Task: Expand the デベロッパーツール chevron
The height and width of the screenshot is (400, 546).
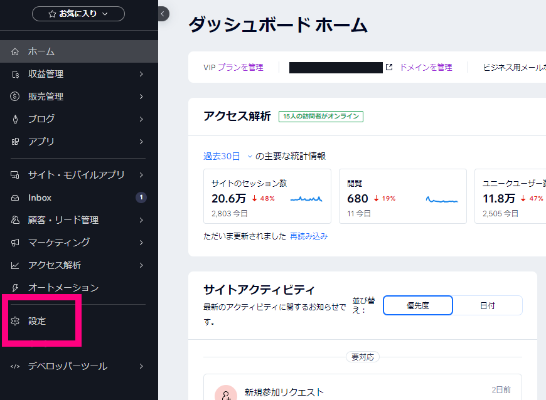Action: (141, 366)
